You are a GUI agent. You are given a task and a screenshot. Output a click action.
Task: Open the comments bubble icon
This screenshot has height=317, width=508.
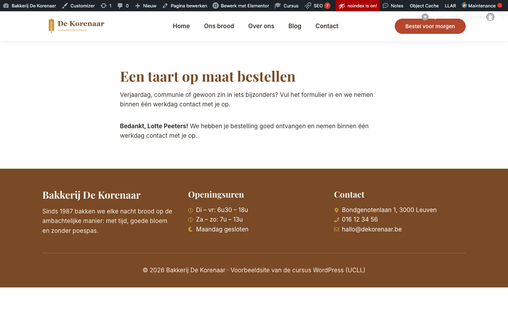[x=120, y=6]
